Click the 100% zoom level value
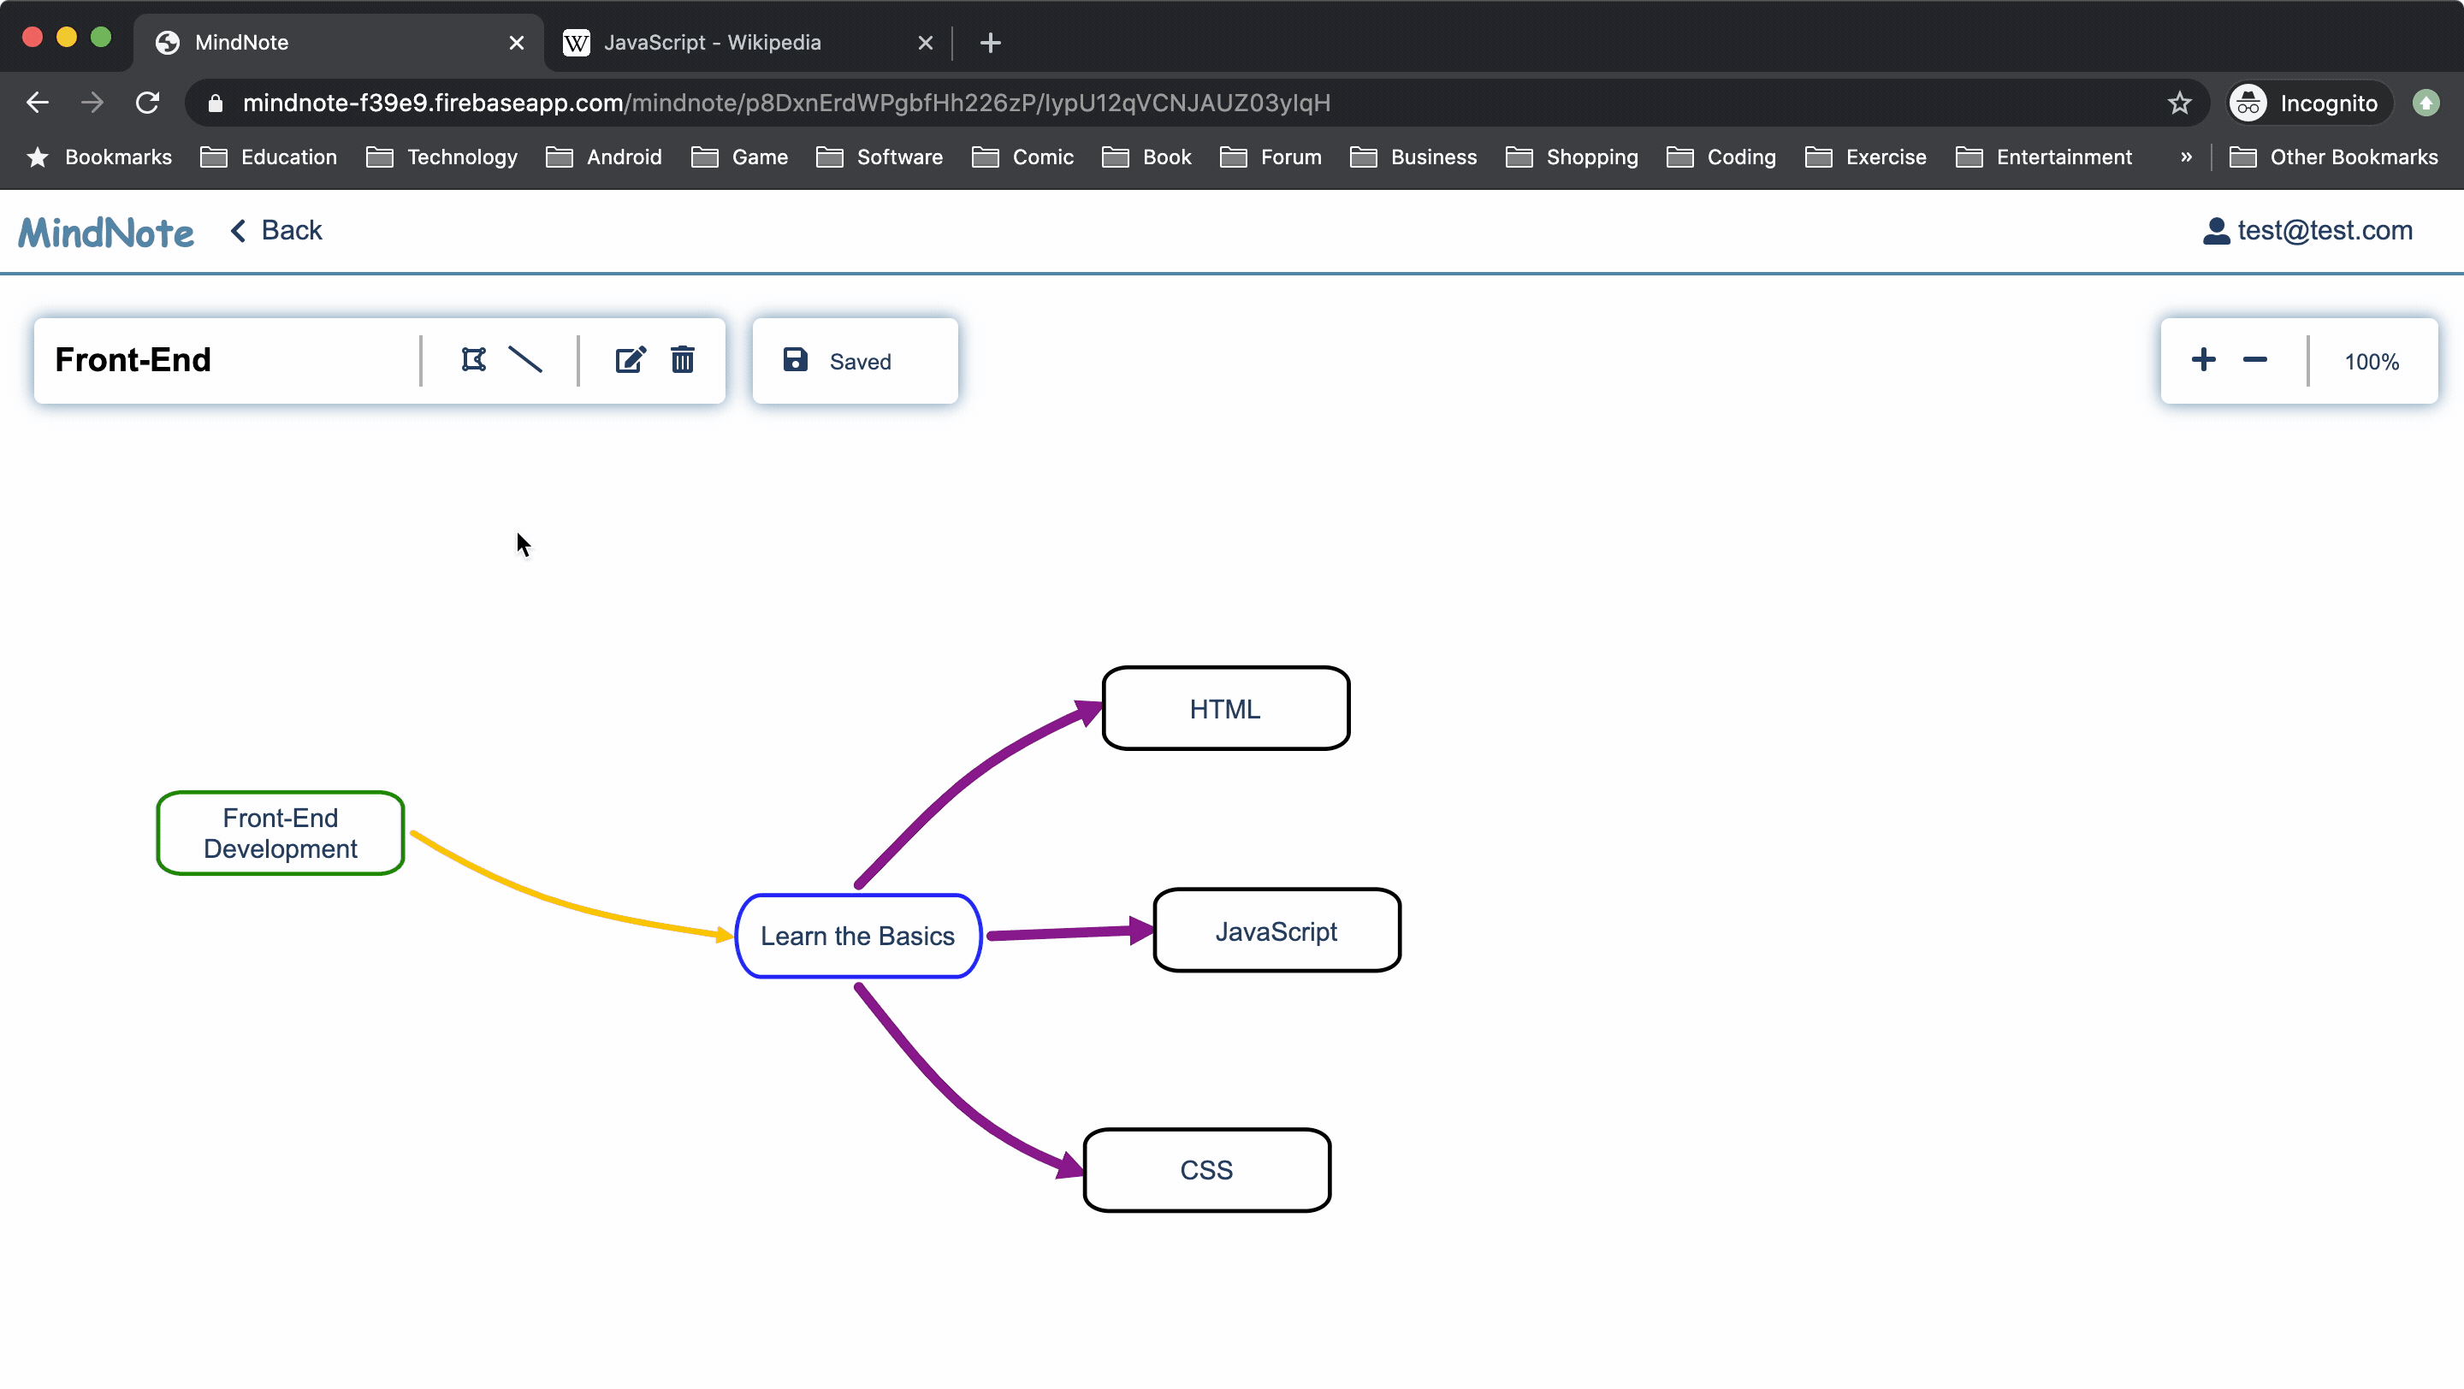The height and width of the screenshot is (1389, 2464). click(2372, 363)
